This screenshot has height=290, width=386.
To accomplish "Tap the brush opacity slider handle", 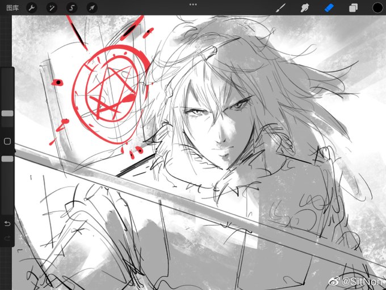I will (x=7, y=159).
